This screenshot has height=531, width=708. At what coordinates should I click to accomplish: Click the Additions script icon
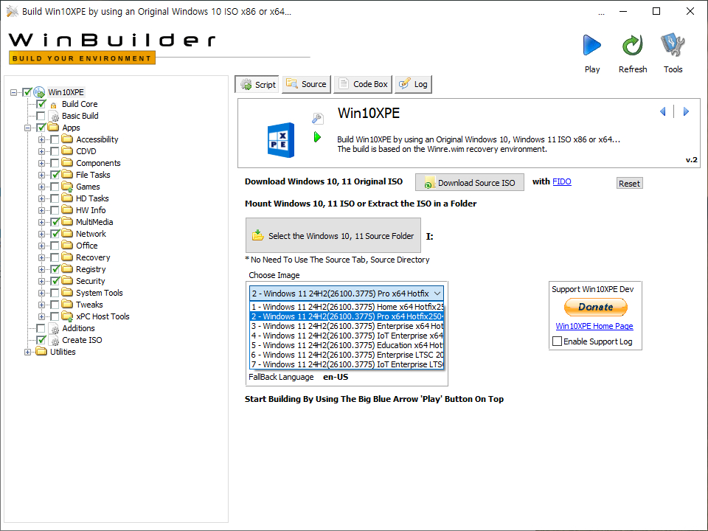pyautogui.click(x=54, y=328)
